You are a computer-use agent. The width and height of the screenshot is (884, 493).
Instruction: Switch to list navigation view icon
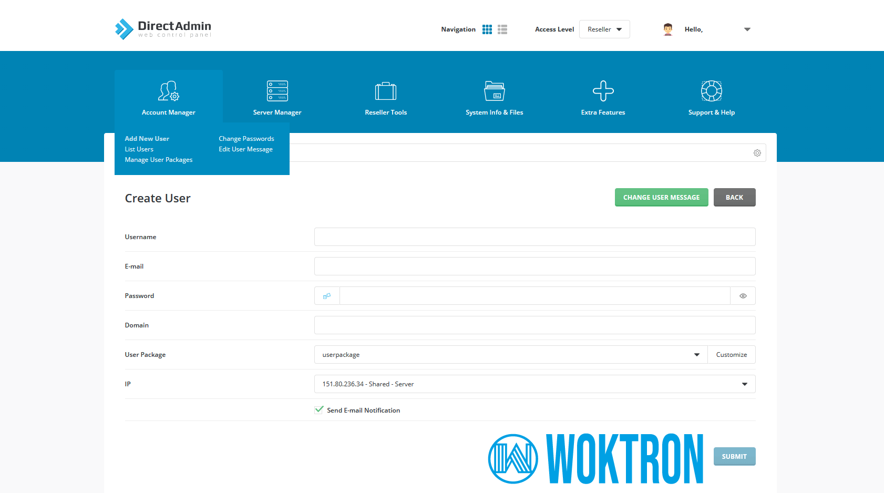pos(502,29)
